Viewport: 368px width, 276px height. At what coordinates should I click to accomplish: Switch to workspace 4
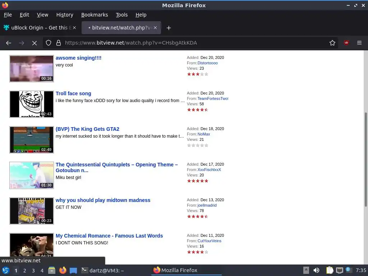42,271
